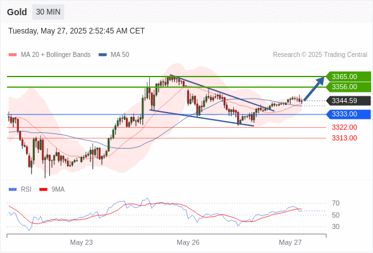Click the blue RSI legend swatch
Image resolution: width=373 pixels, height=253 pixels.
pos(13,190)
